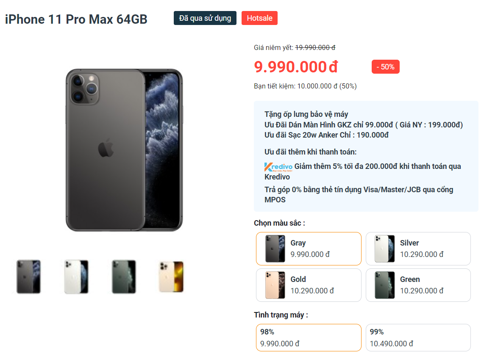Screen dimensions: 484x359
Task: Select the 98% device condition option
Action: click(x=309, y=337)
